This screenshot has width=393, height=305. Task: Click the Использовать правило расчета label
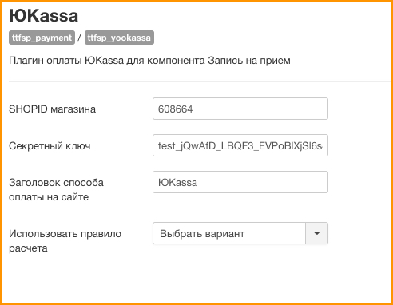coord(65,241)
